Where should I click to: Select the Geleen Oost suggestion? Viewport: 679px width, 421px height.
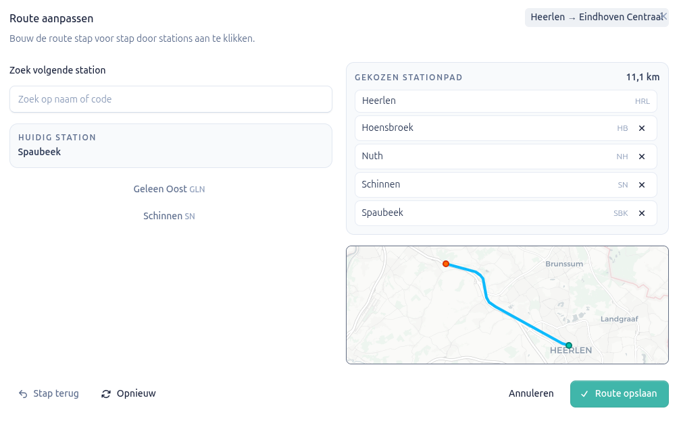click(169, 189)
